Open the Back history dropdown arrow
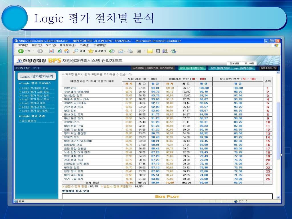Image resolution: width=292 pixels, height=219 pixels. point(34,51)
